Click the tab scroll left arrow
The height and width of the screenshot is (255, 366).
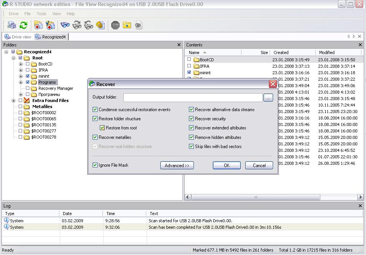coord(348,37)
